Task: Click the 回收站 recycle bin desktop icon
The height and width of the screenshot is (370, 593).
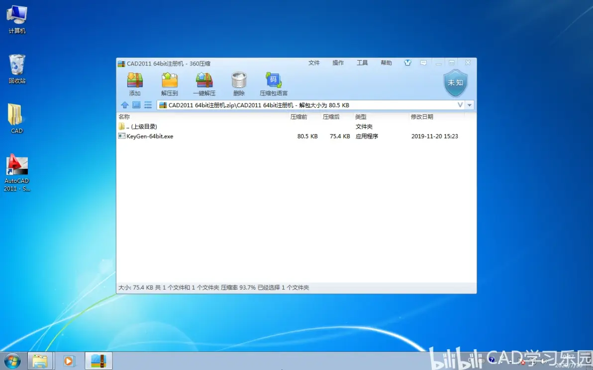Action: click(x=17, y=69)
